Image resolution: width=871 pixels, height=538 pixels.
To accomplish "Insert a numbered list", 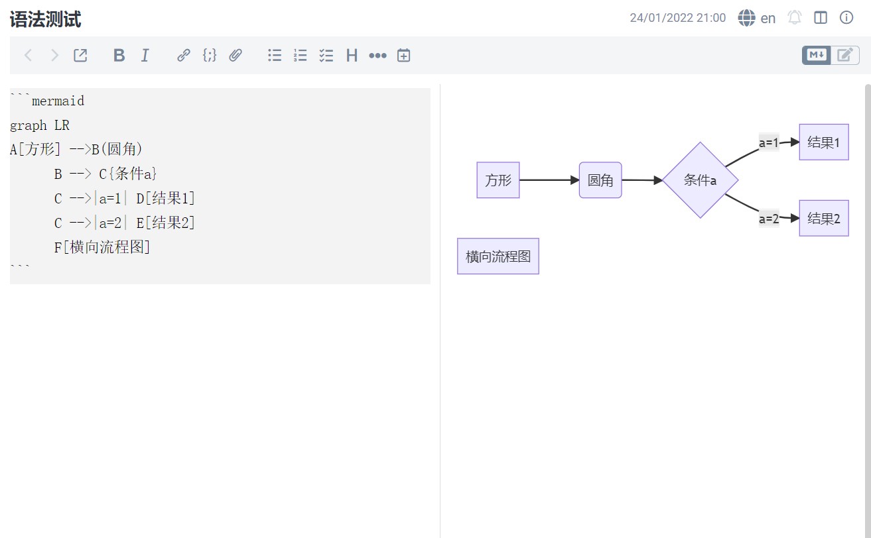I will click(301, 56).
